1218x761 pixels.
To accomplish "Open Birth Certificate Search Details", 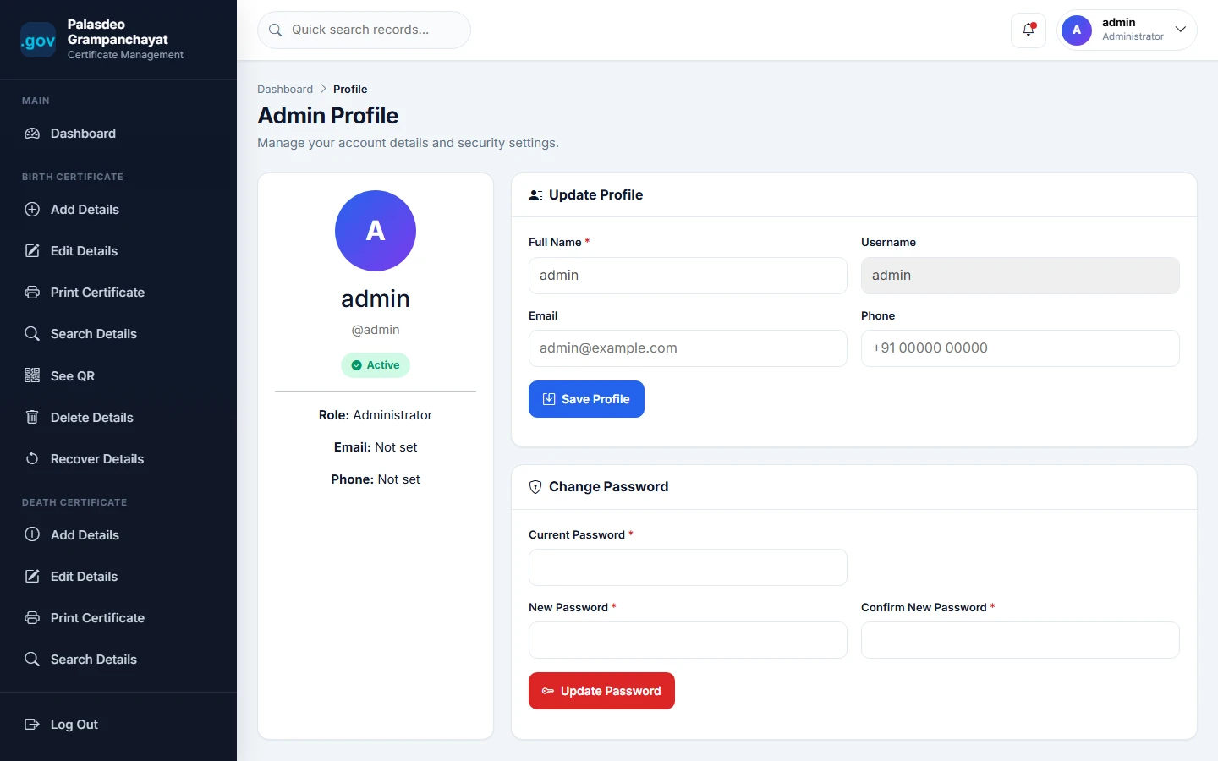I will point(118,334).
